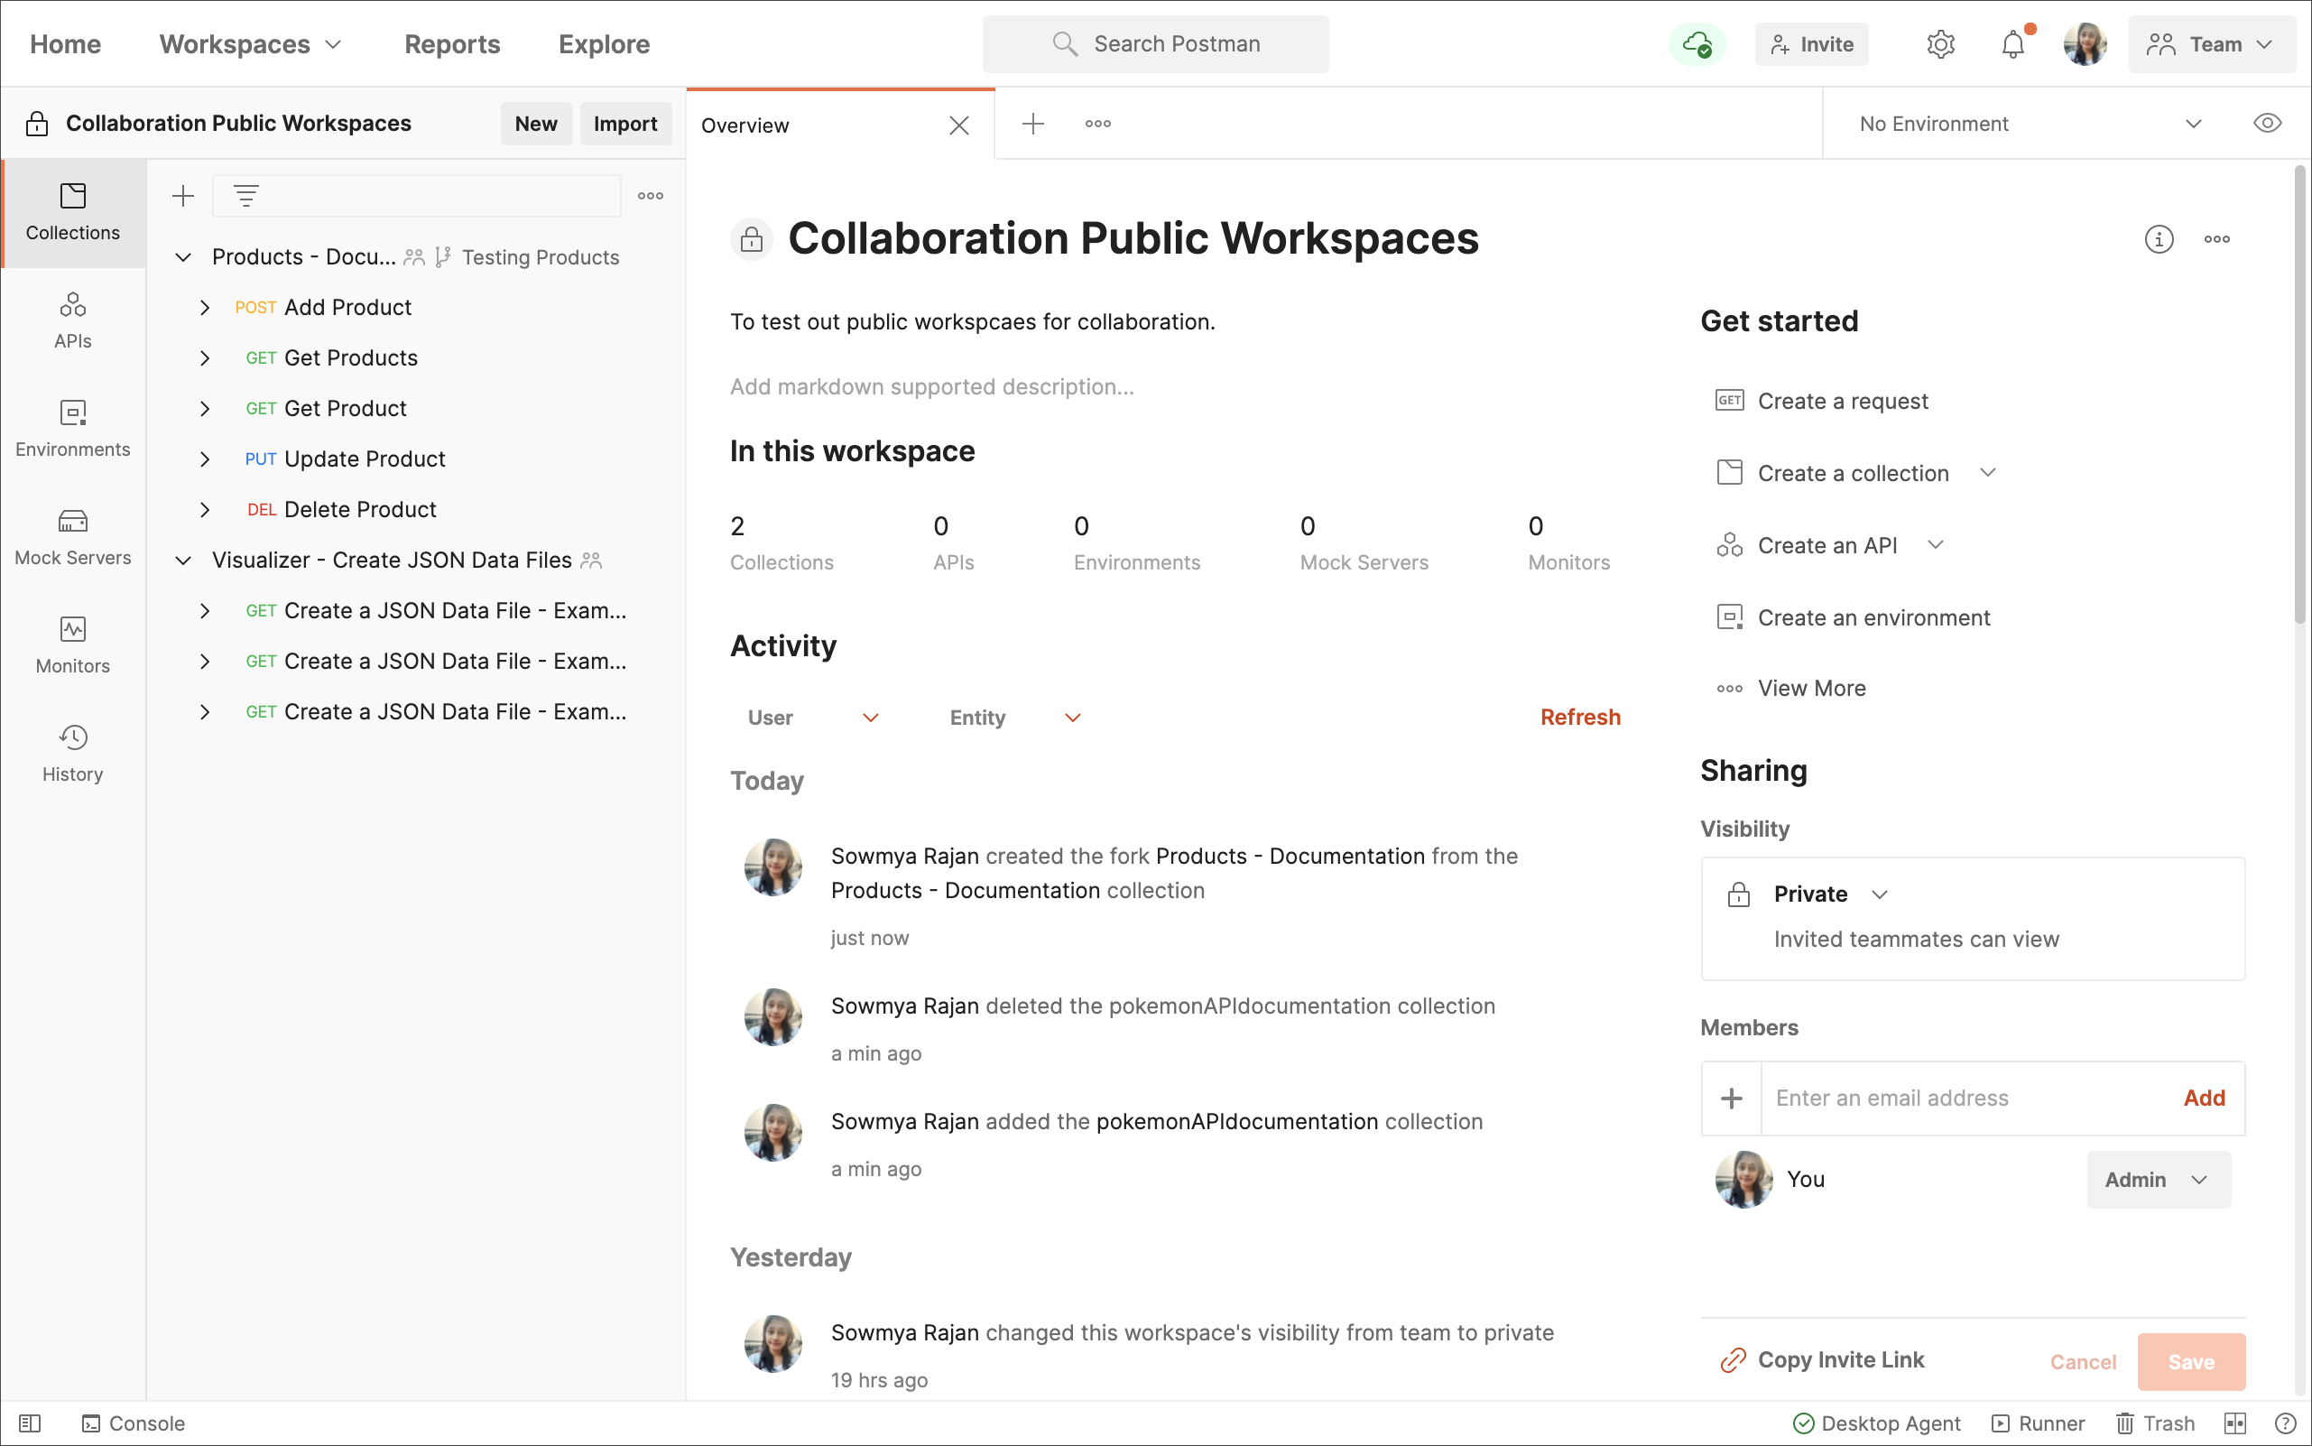2312x1446 pixels.
Task: Click the fork icon on Products collection
Action: click(443, 257)
